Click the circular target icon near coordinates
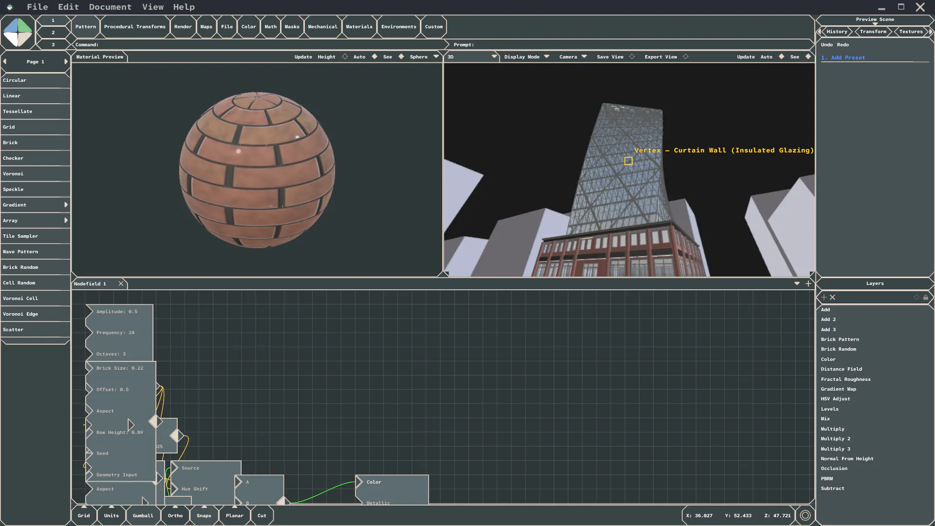This screenshot has width=935, height=526. pos(805,515)
